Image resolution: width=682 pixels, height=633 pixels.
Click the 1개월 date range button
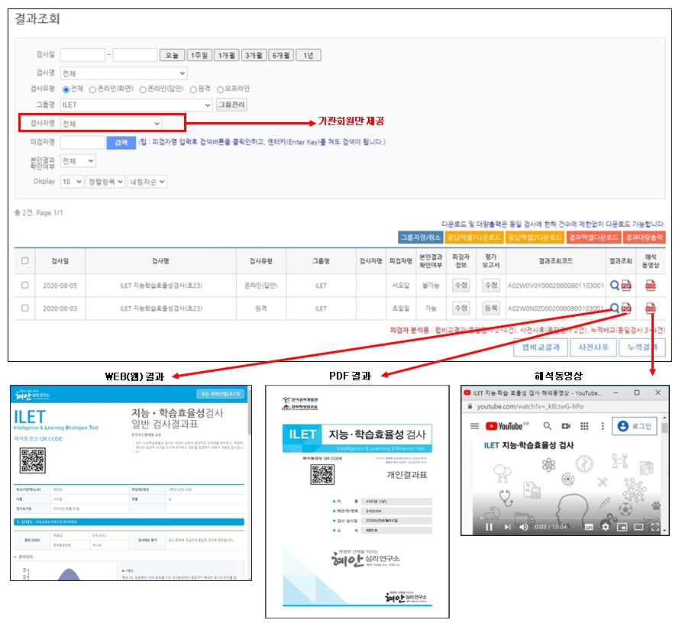(x=226, y=56)
